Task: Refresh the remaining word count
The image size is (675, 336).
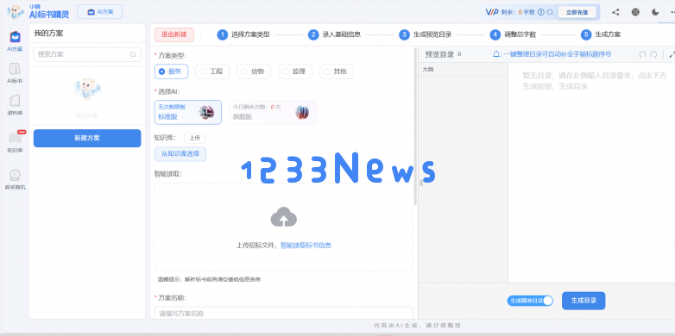Action: pos(550,12)
